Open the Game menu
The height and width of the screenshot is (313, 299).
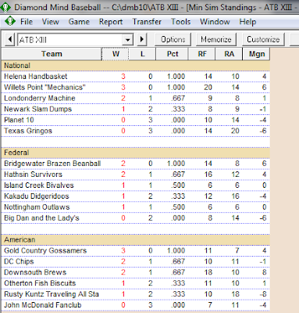click(x=79, y=22)
